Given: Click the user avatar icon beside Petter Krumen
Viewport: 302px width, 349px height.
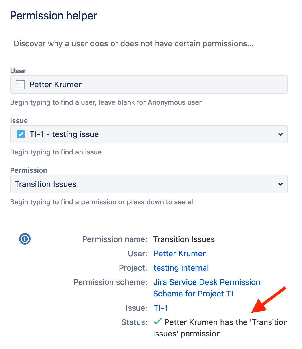Looking at the screenshot, I should 21,84.
